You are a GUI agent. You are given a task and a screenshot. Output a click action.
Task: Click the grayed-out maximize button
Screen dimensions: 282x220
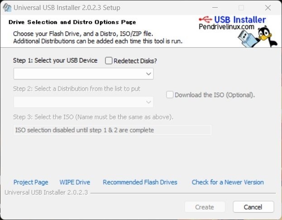(x=241, y=8)
